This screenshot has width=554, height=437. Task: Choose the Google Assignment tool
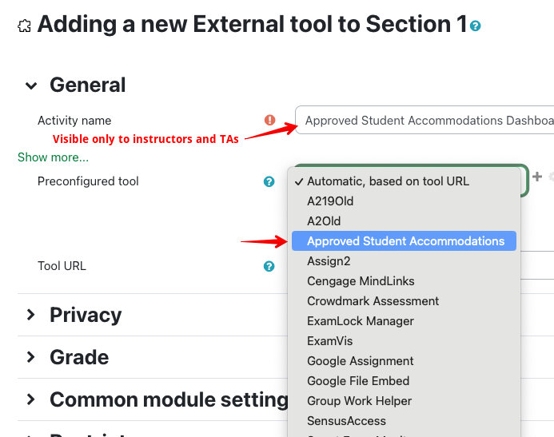pyautogui.click(x=360, y=361)
